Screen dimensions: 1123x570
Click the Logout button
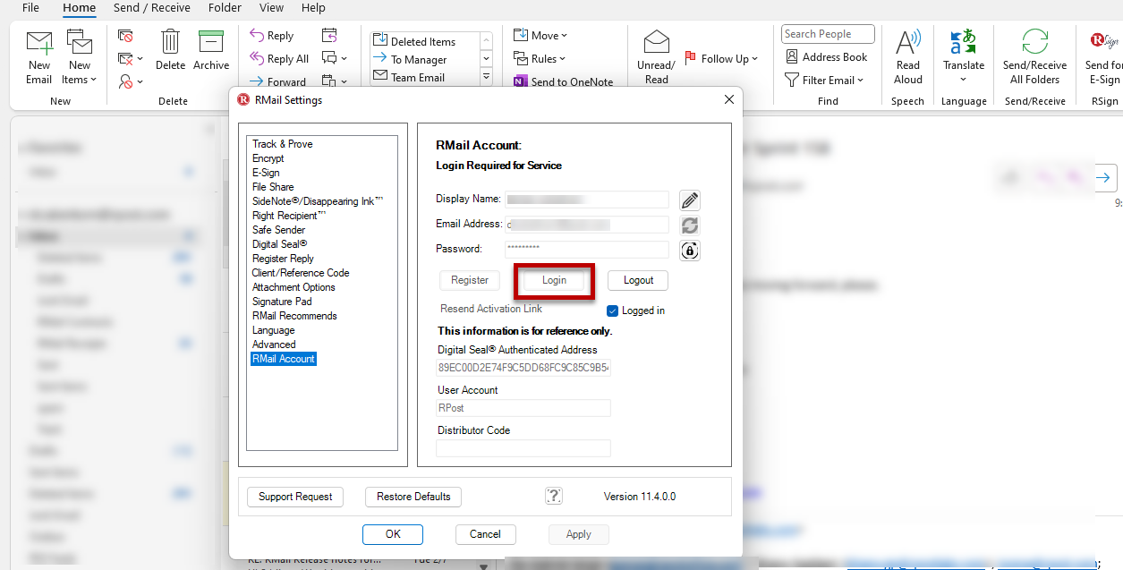(638, 280)
